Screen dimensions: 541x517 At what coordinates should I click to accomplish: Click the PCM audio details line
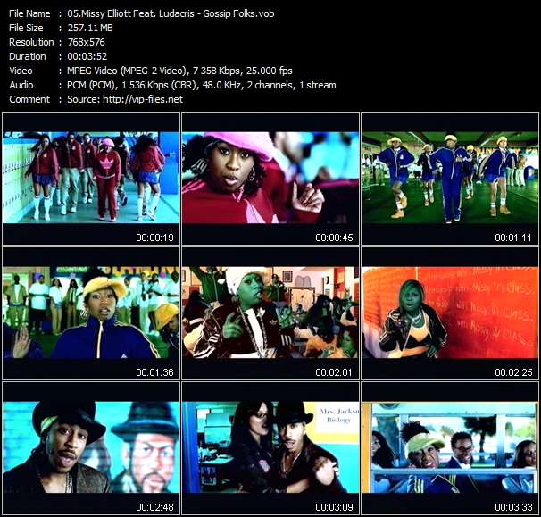tap(202, 85)
